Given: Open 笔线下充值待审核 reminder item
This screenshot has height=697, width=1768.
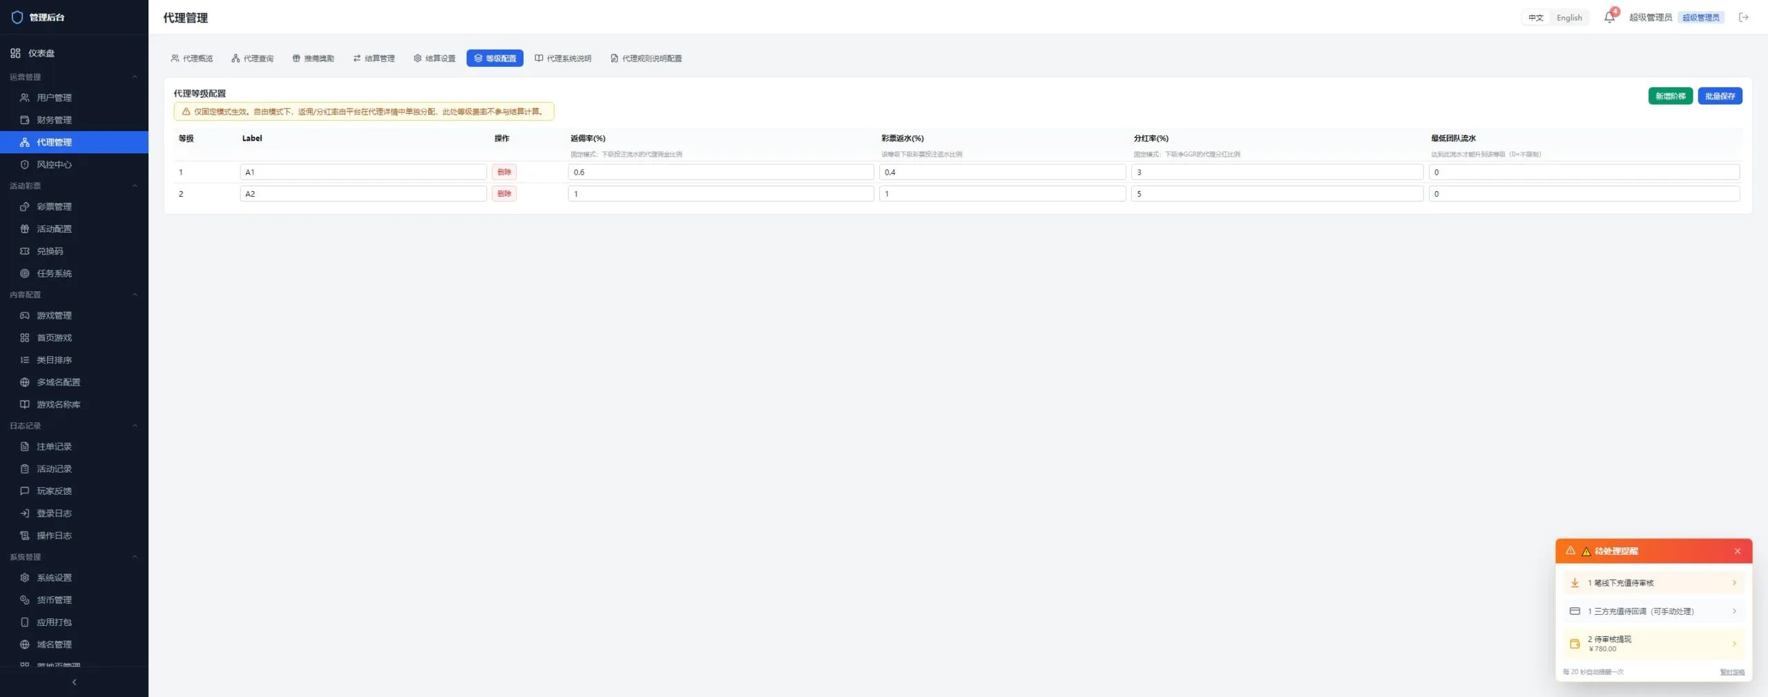Looking at the screenshot, I should [x=1653, y=583].
